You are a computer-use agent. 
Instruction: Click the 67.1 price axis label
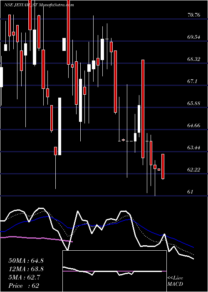[193, 81]
